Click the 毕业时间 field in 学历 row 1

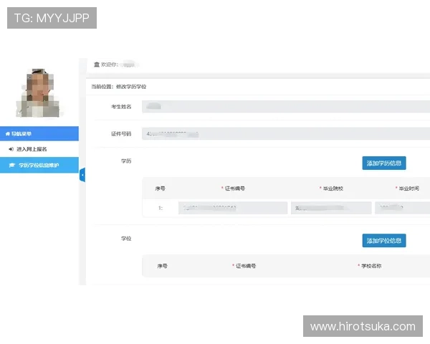pos(402,208)
